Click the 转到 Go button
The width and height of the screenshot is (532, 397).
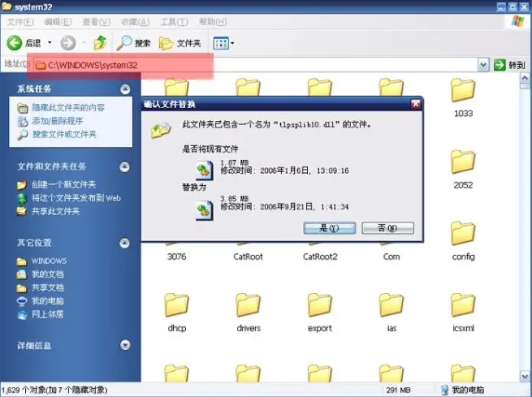pos(509,65)
